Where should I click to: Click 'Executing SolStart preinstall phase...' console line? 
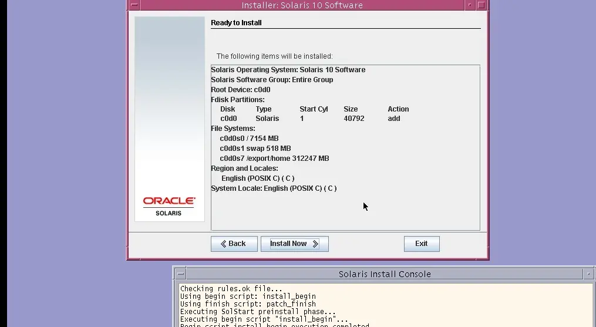(x=258, y=311)
